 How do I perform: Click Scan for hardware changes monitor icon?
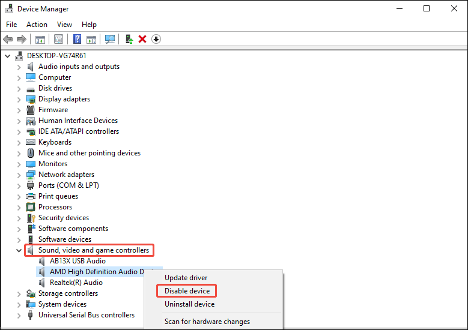click(110, 39)
